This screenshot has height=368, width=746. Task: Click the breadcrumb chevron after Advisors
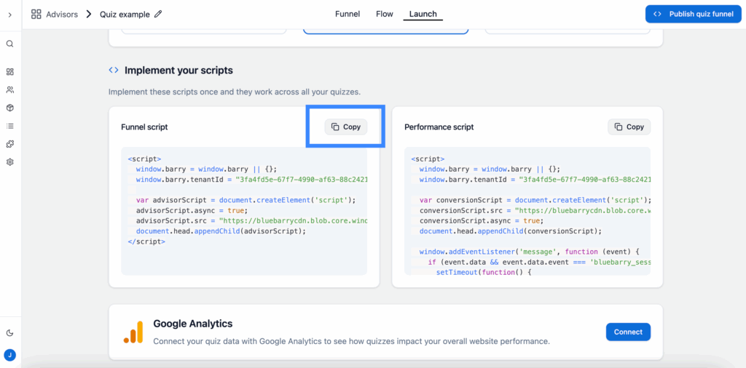click(88, 15)
